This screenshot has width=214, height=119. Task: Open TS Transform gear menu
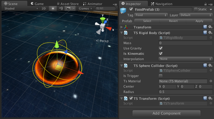tap(210, 98)
